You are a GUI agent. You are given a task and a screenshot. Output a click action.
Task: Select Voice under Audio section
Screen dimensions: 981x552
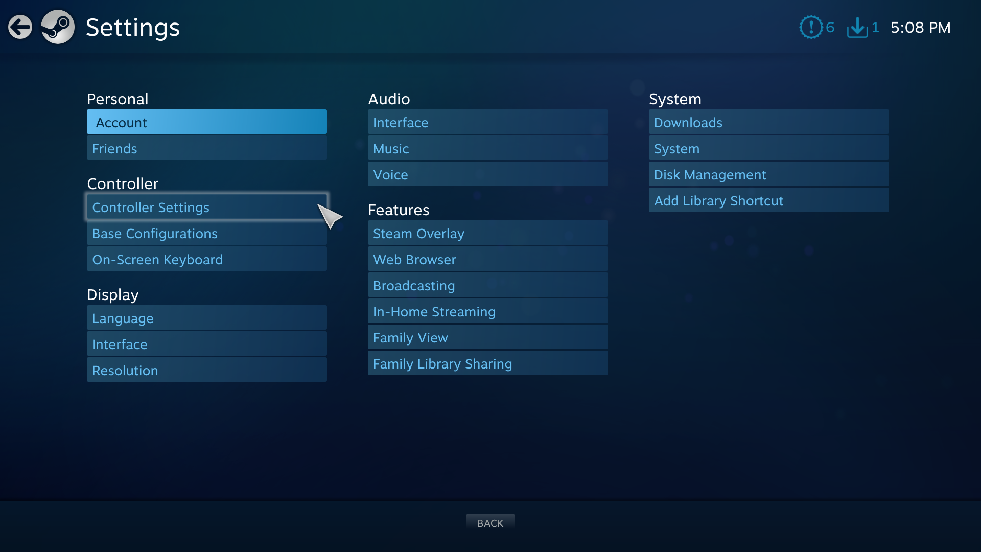(488, 175)
